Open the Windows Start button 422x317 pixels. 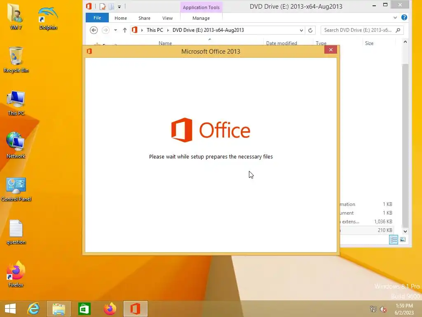[x=10, y=309]
